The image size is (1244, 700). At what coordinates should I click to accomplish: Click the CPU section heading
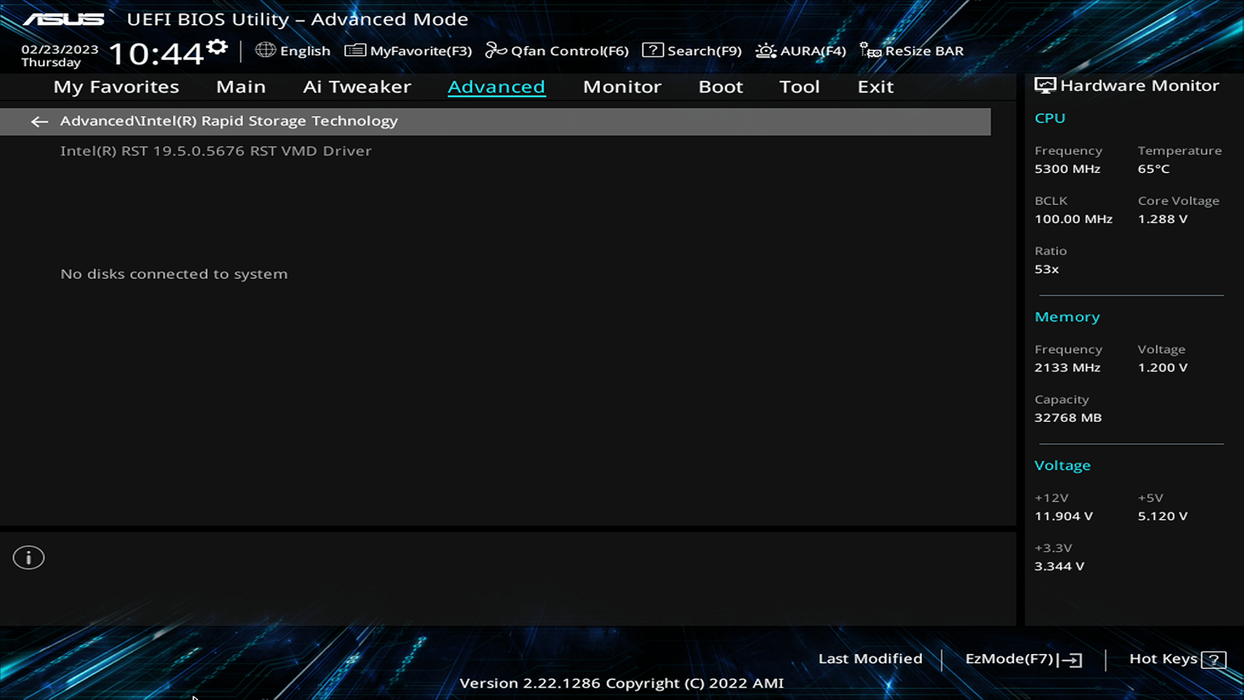(1050, 119)
